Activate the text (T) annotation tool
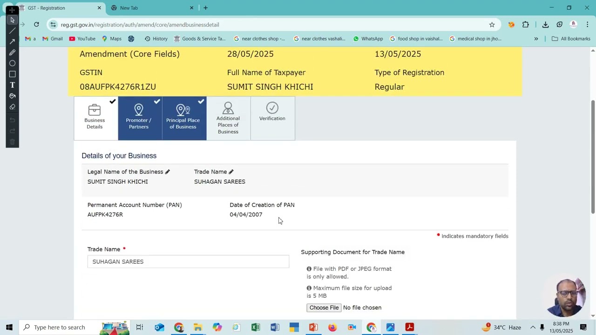The height and width of the screenshot is (335, 596). [x=12, y=85]
